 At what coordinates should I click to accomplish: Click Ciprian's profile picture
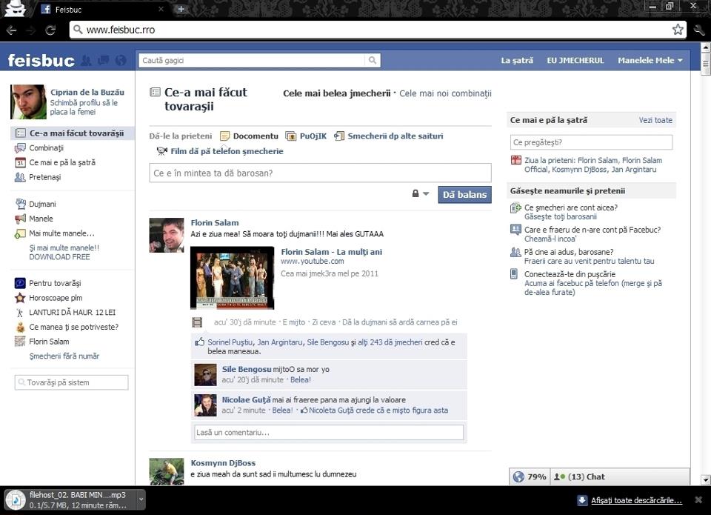(28, 102)
